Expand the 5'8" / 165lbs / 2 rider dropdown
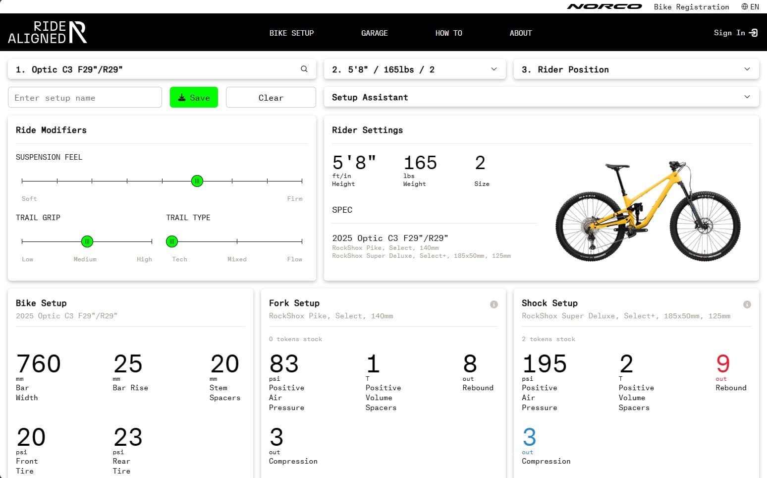The image size is (767, 478). click(x=415, y=69)
